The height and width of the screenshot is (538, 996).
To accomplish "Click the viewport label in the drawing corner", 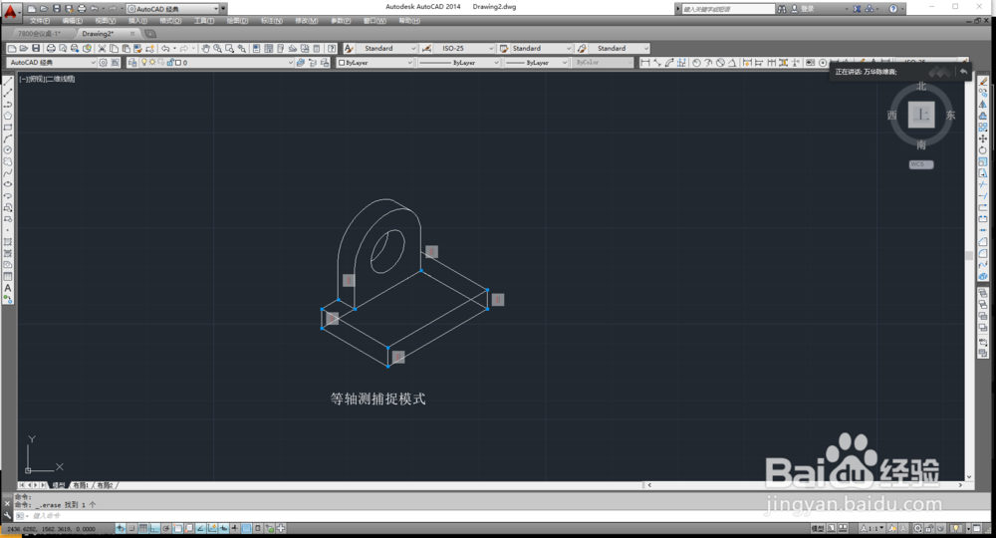I will click(x=47, y=79).
